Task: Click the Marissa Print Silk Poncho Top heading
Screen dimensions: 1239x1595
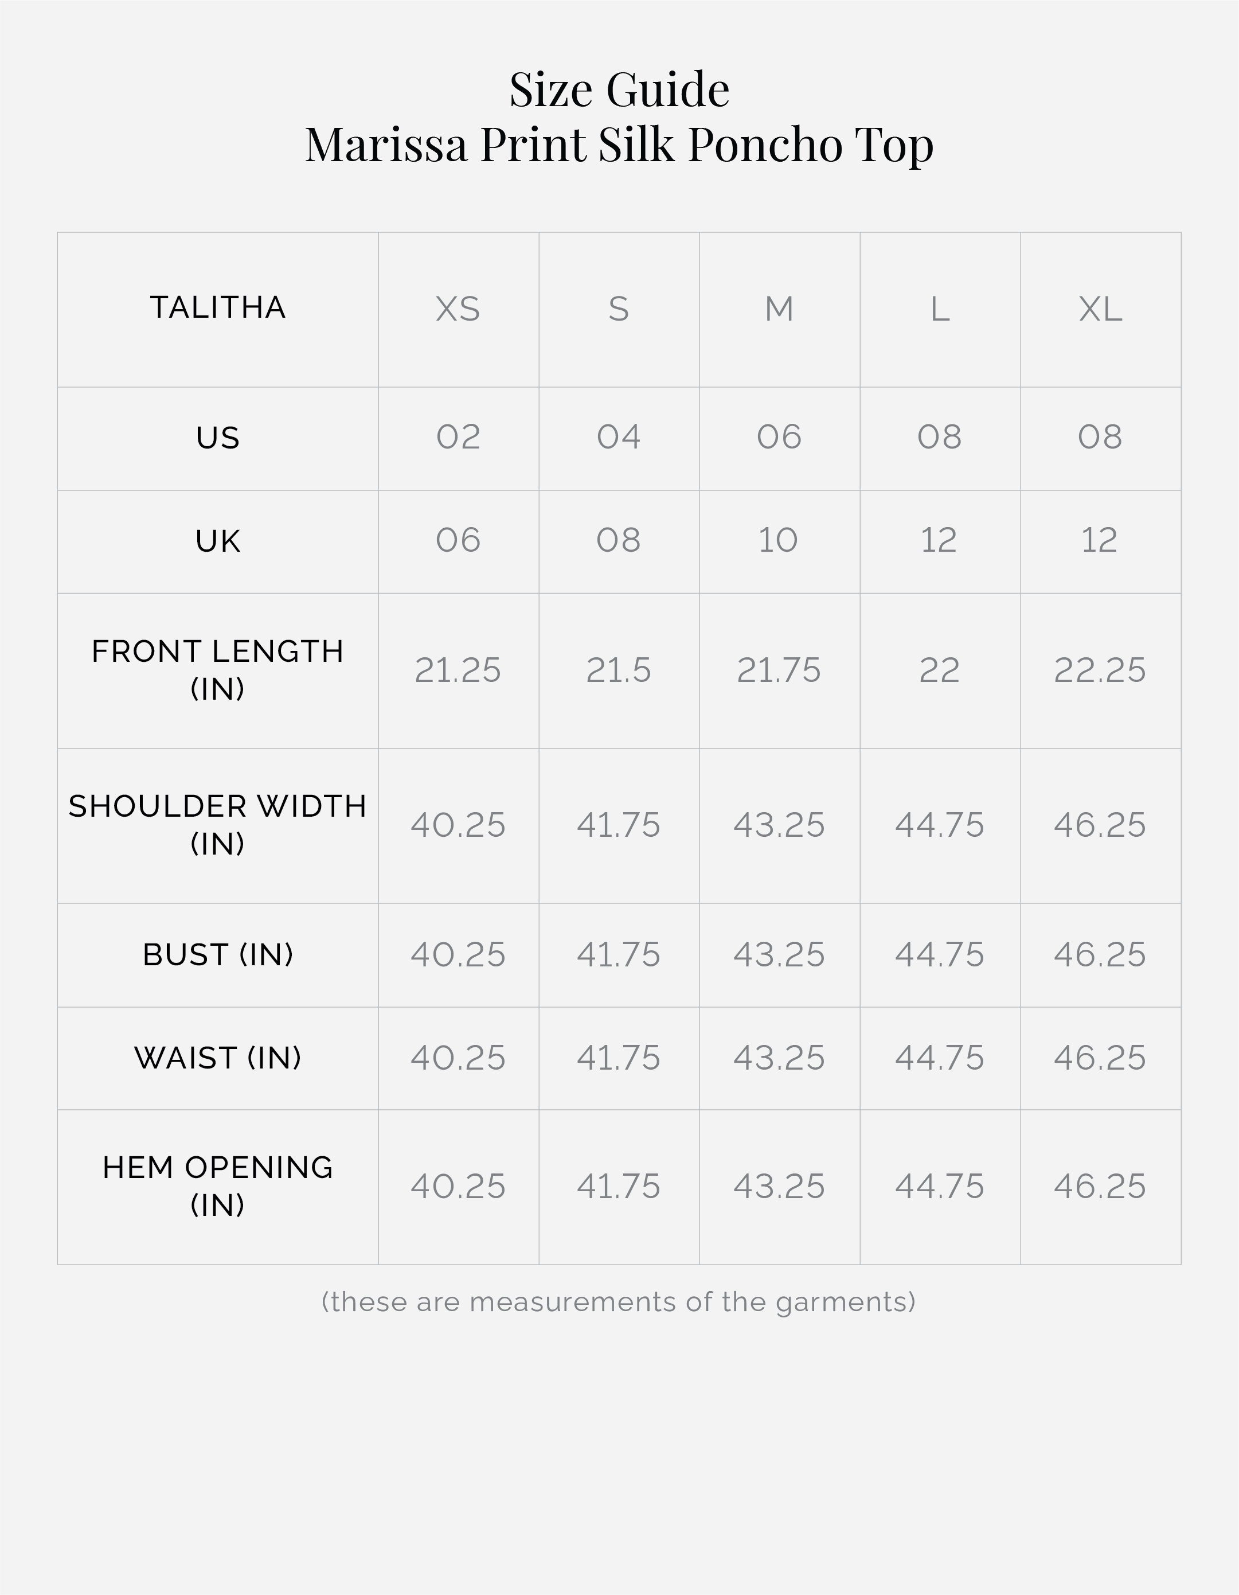Action: click(619, 144)
